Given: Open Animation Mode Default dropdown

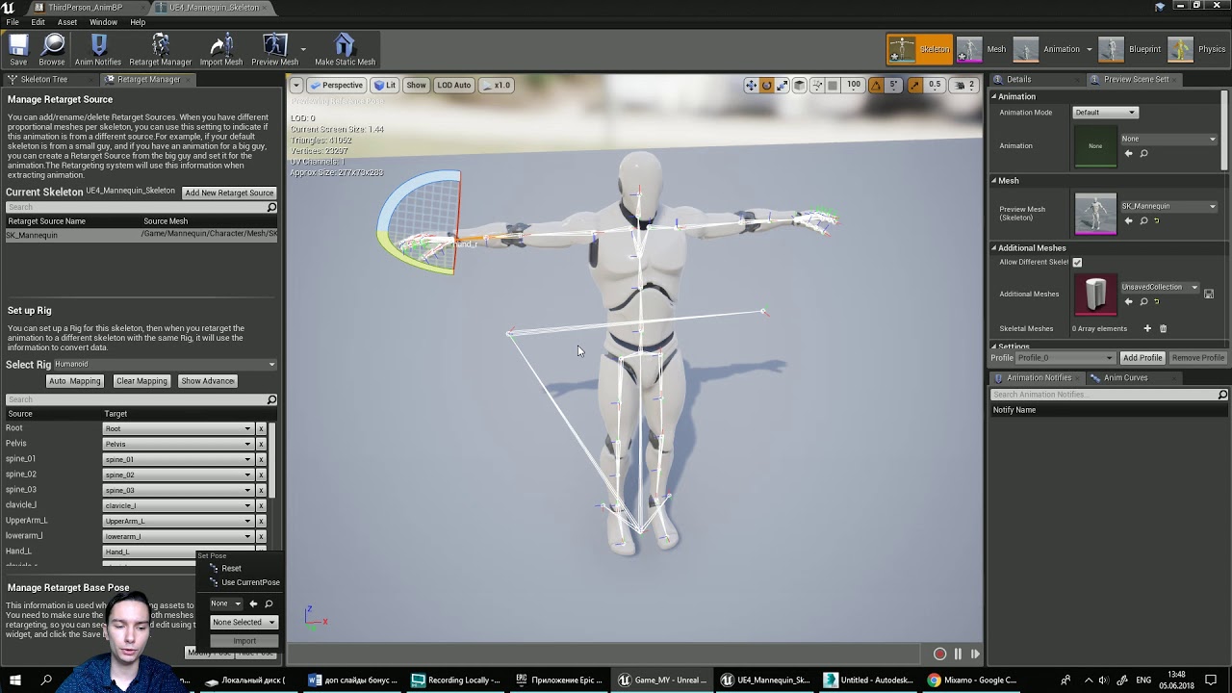Looking at the screenshot, I should (1105, 113).
